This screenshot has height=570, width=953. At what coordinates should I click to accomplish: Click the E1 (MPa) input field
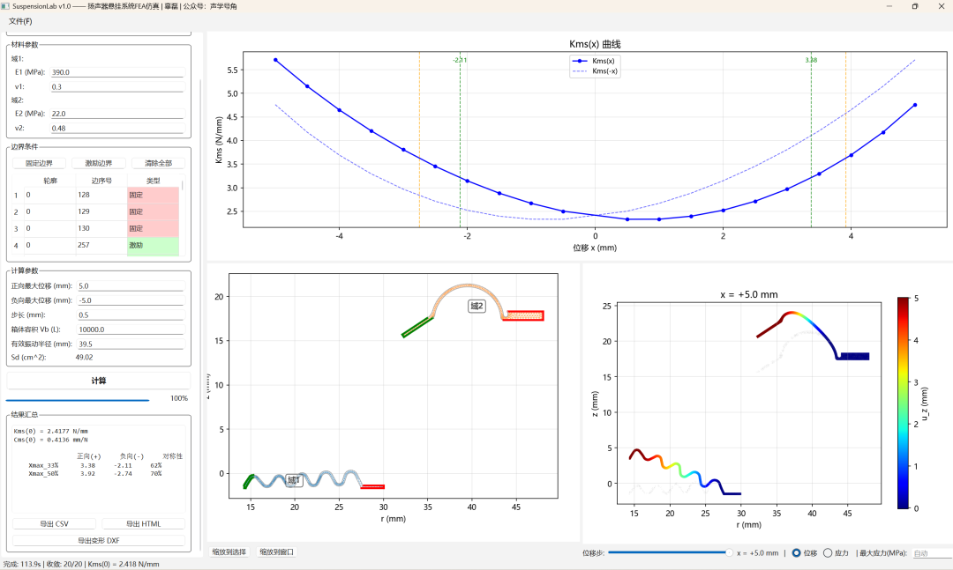(x=116, y=72)
